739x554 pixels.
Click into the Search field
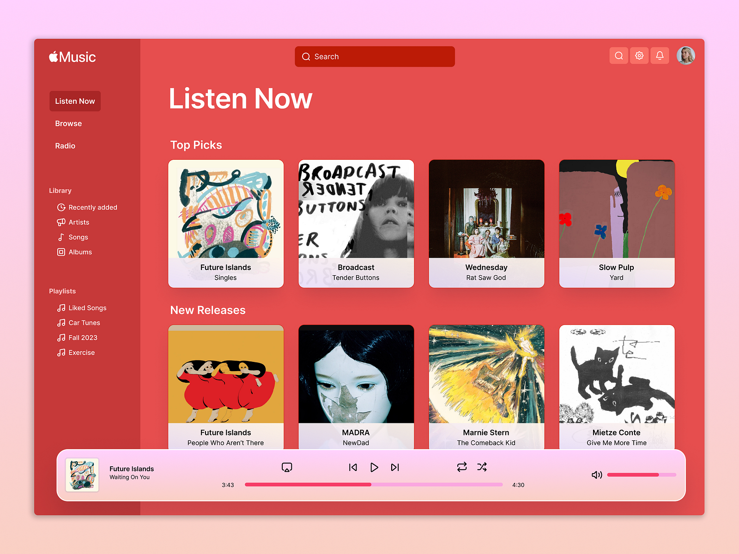pyautogui.click(x=375, y=56)
